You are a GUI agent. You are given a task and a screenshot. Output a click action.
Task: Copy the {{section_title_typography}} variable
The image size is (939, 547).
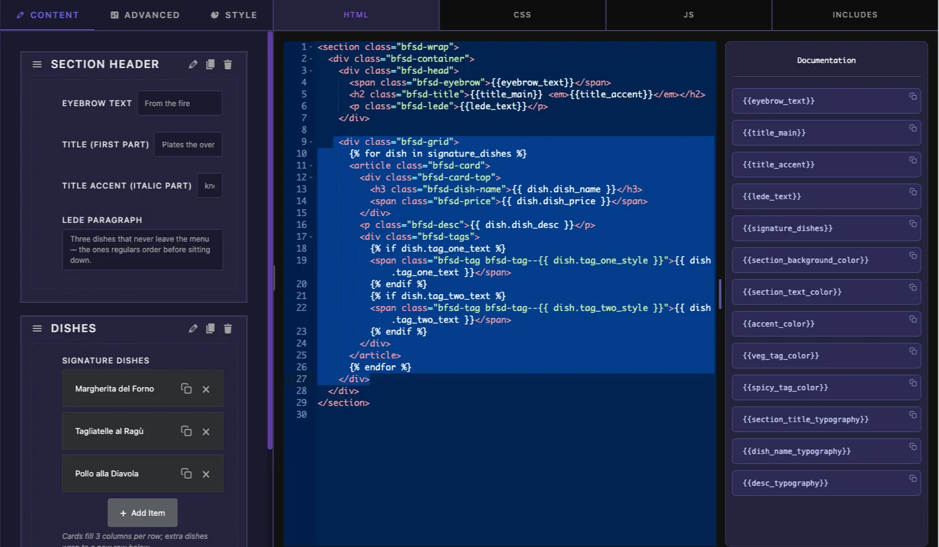click(913, 415)
